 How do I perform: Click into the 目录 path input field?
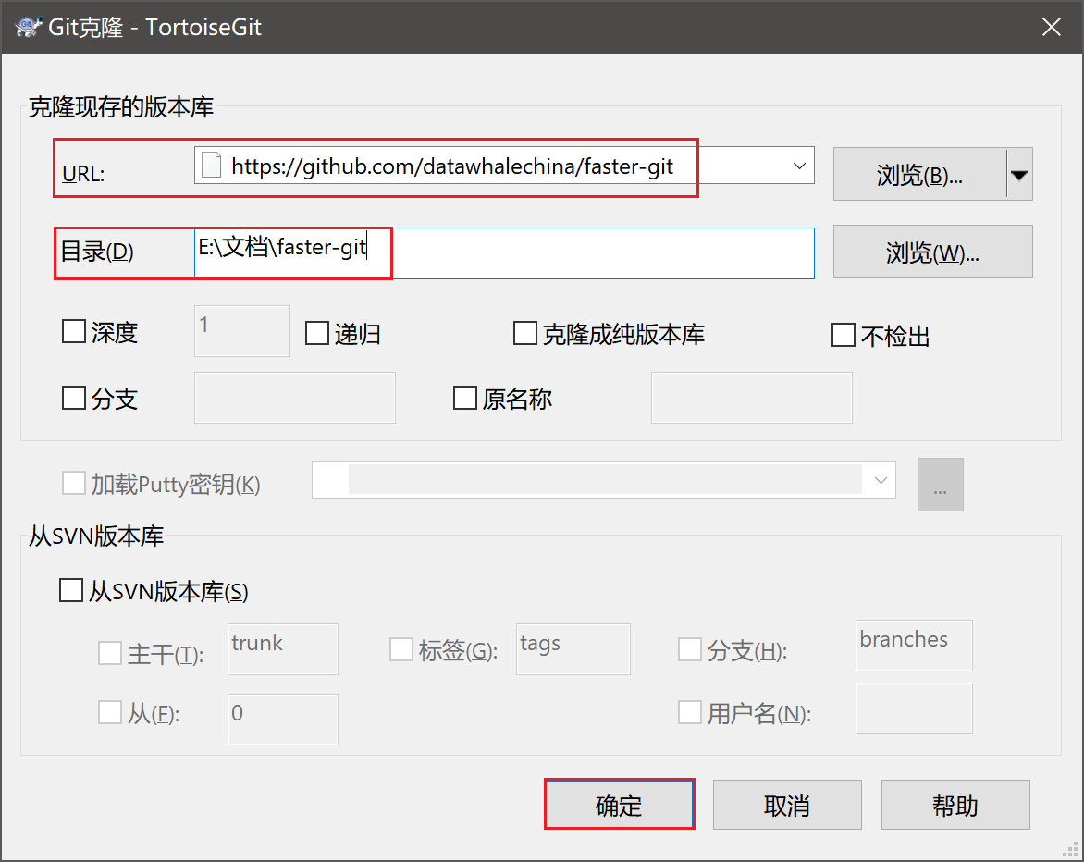(x=592, y=252)
